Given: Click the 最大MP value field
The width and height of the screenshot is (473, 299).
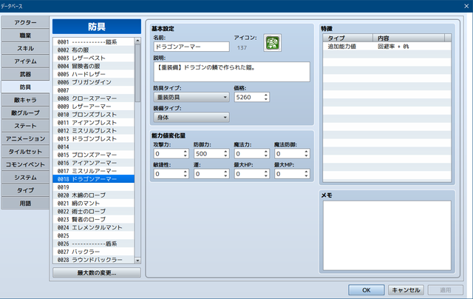Looking at the screenshot, I should tap(289, 174).
